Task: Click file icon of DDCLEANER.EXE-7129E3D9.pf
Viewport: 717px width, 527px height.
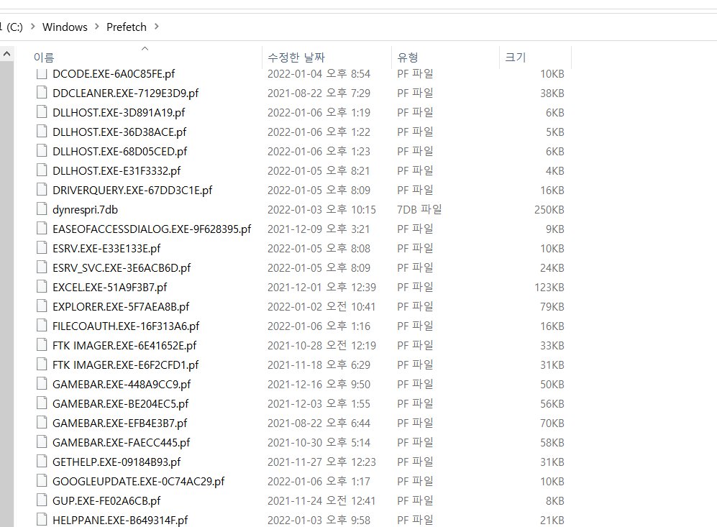Action: click(x=42, y=92)
